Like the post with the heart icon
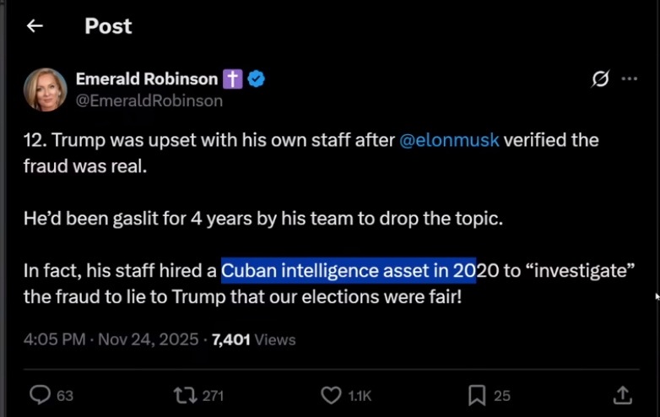 [x=331, y=394]
